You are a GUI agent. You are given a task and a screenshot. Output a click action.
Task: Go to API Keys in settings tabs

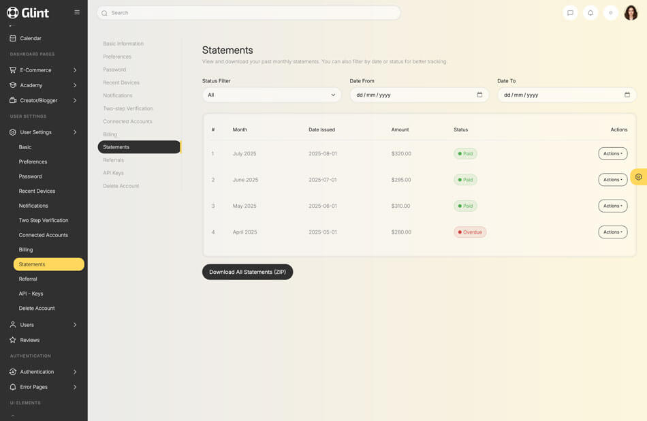(x=113, y=173)
